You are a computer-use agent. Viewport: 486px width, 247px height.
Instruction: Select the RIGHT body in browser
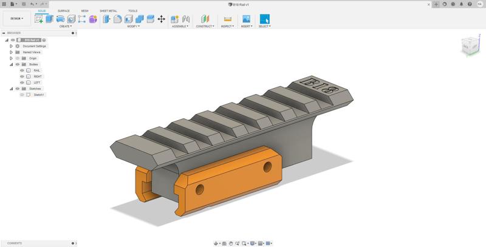[x=38, y=76]
